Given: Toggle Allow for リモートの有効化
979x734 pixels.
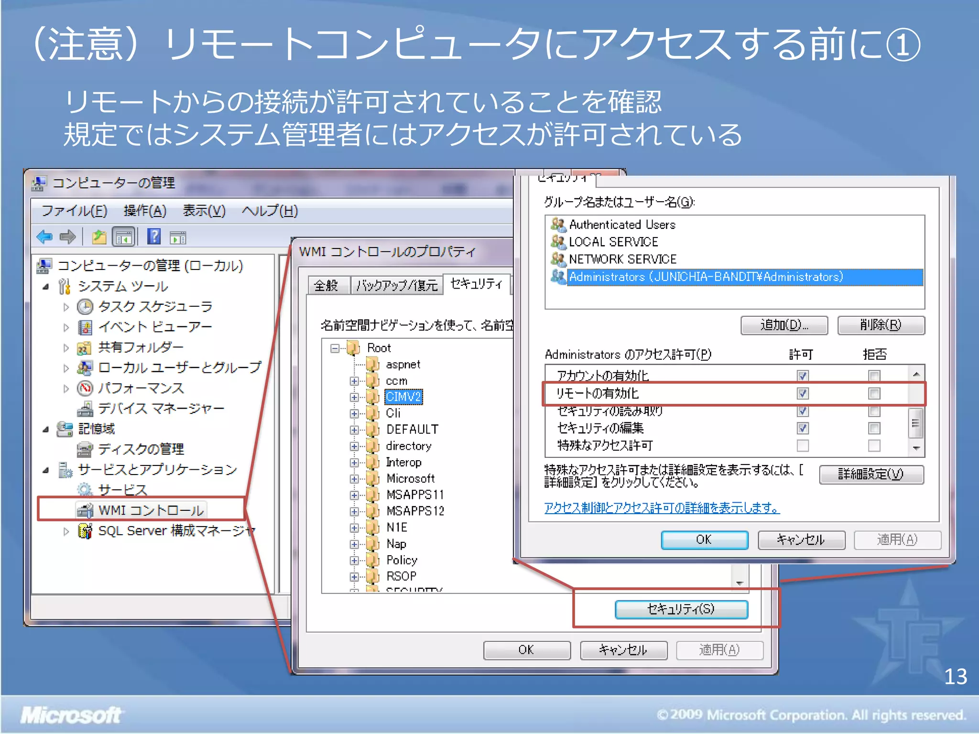Looking at the screenshot, I should pyautogui.click(x=803, y=393).
